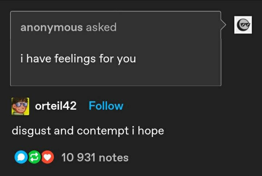Visit the orteil42 blog via username

coord(56,106)
